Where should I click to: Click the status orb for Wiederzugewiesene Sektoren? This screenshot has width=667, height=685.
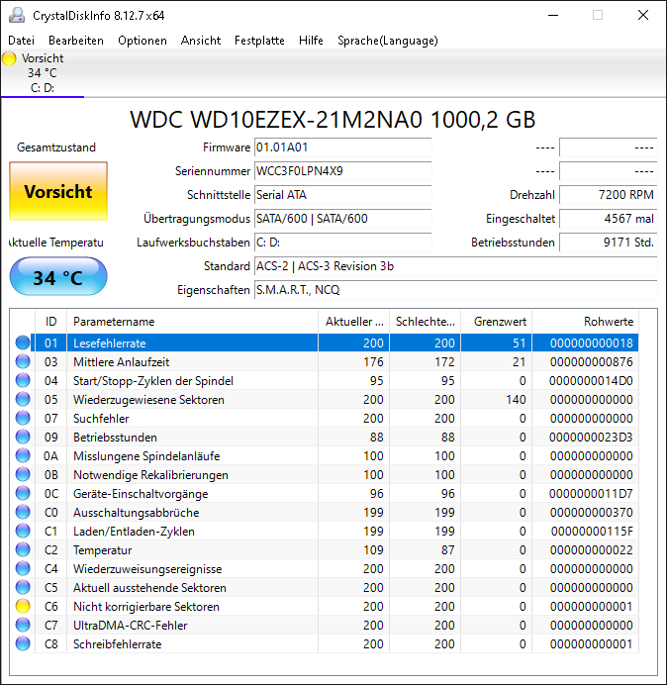click(x=23, y=399)
